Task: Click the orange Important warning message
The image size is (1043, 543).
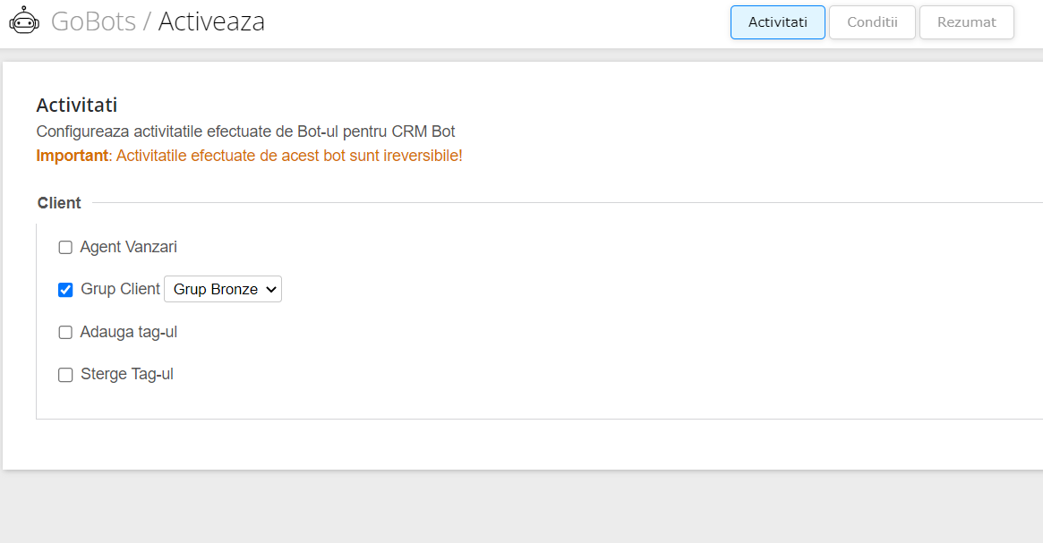Action: click(250, 156)
